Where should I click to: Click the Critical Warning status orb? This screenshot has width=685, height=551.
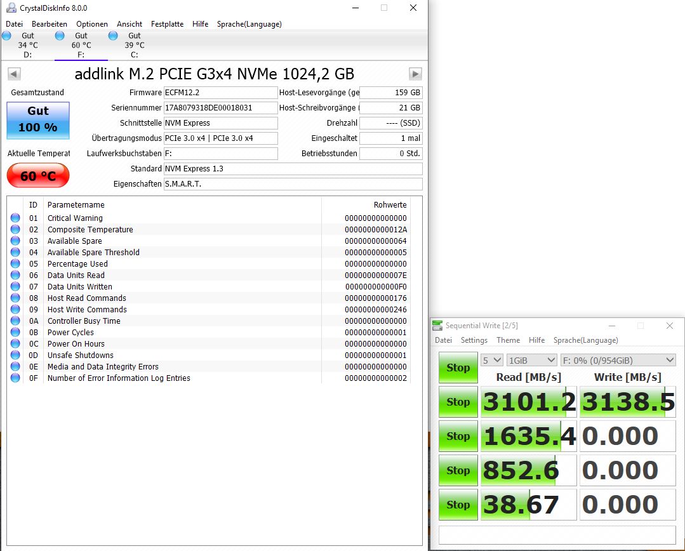coord(15,218)
